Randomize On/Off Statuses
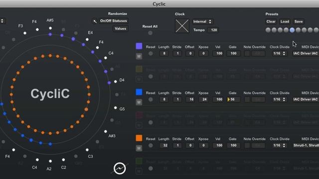This screenshot has height=179, width=319. pos(114,21)
